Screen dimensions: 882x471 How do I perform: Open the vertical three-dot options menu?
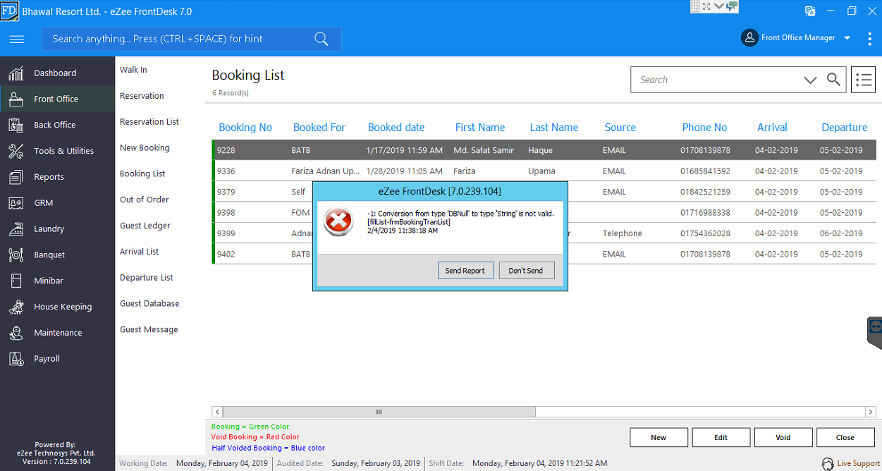pos(869,39)
